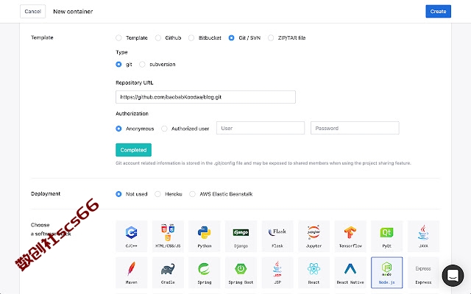The image size is (471, 294).
Task: Focus the Repository URL field
Action: click(x=205, y=97)
